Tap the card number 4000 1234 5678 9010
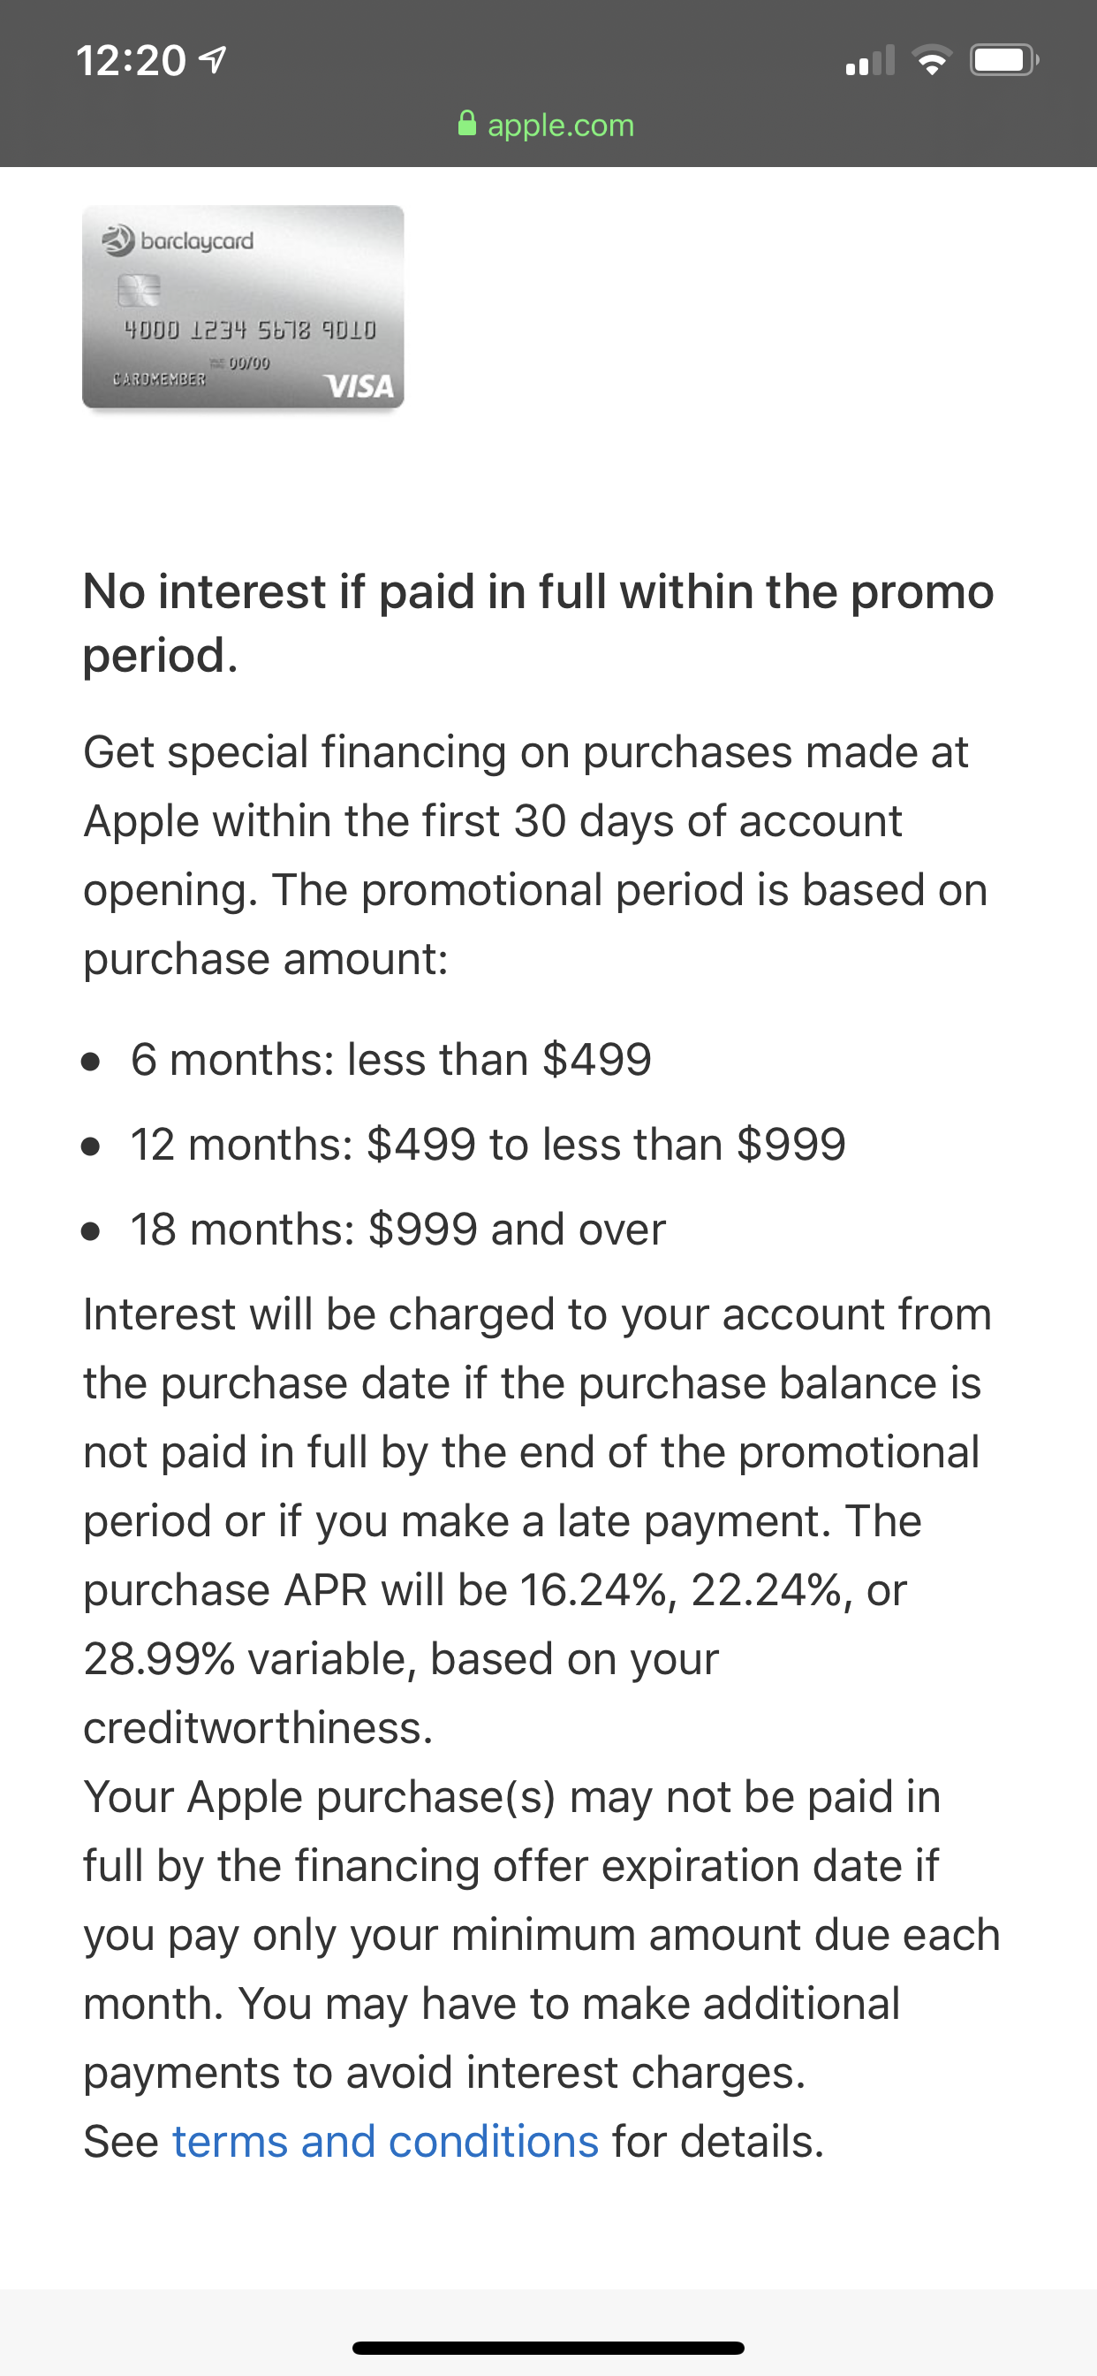The image size is (1097, 2376). click(x=250, y=330)
